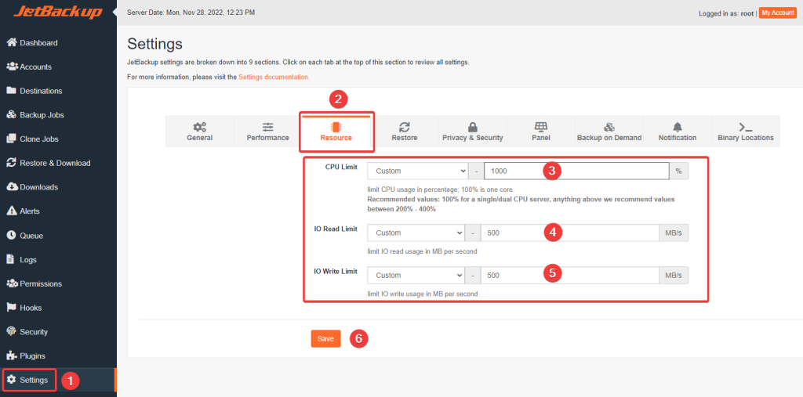Open Clone Jobs text label in sidebar
This screenshot has height=397, width=803.
pyautogui.click(x=39, y=139)
